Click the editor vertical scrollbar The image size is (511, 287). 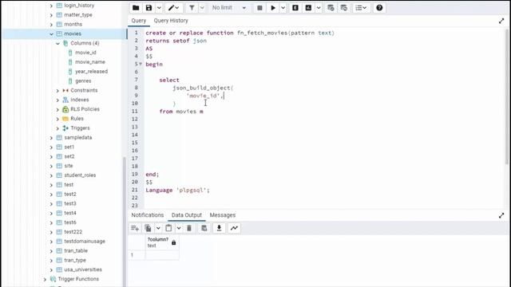507,97
